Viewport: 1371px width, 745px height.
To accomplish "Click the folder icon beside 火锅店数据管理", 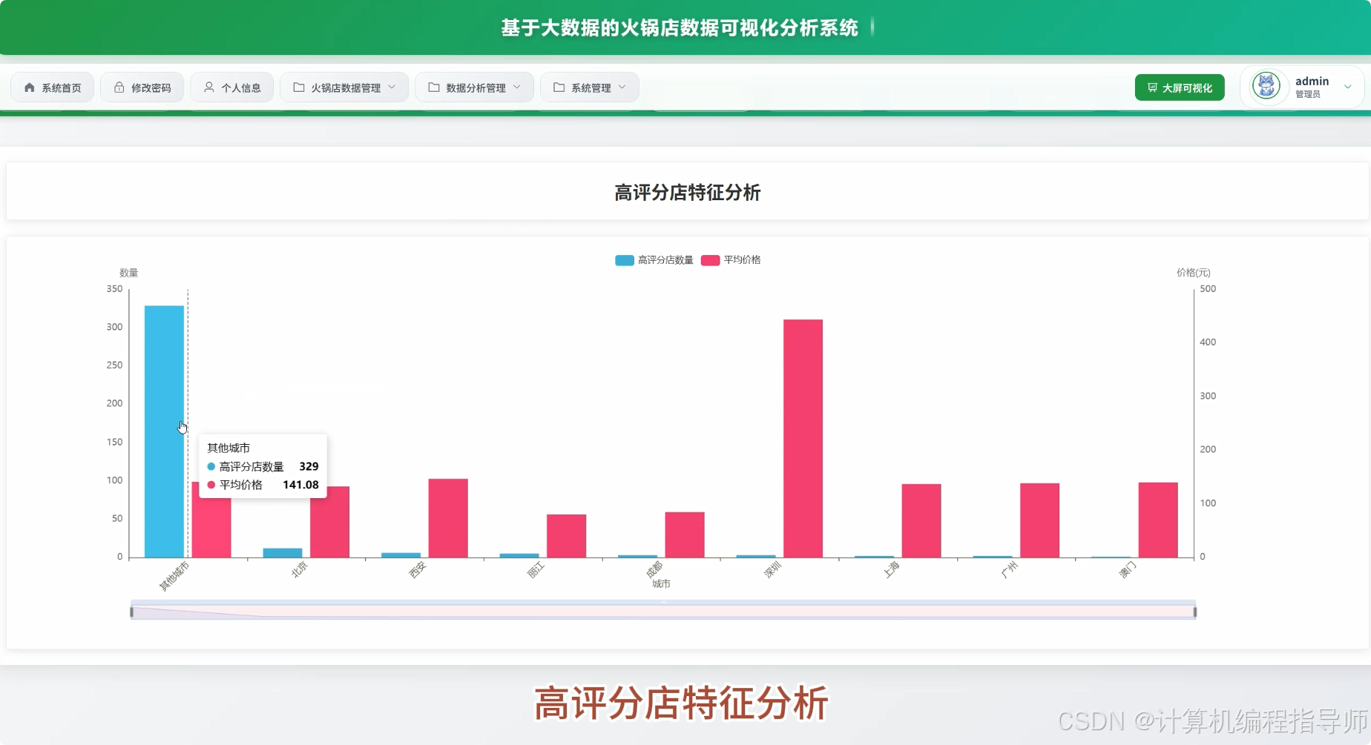I will pos(299,87).
